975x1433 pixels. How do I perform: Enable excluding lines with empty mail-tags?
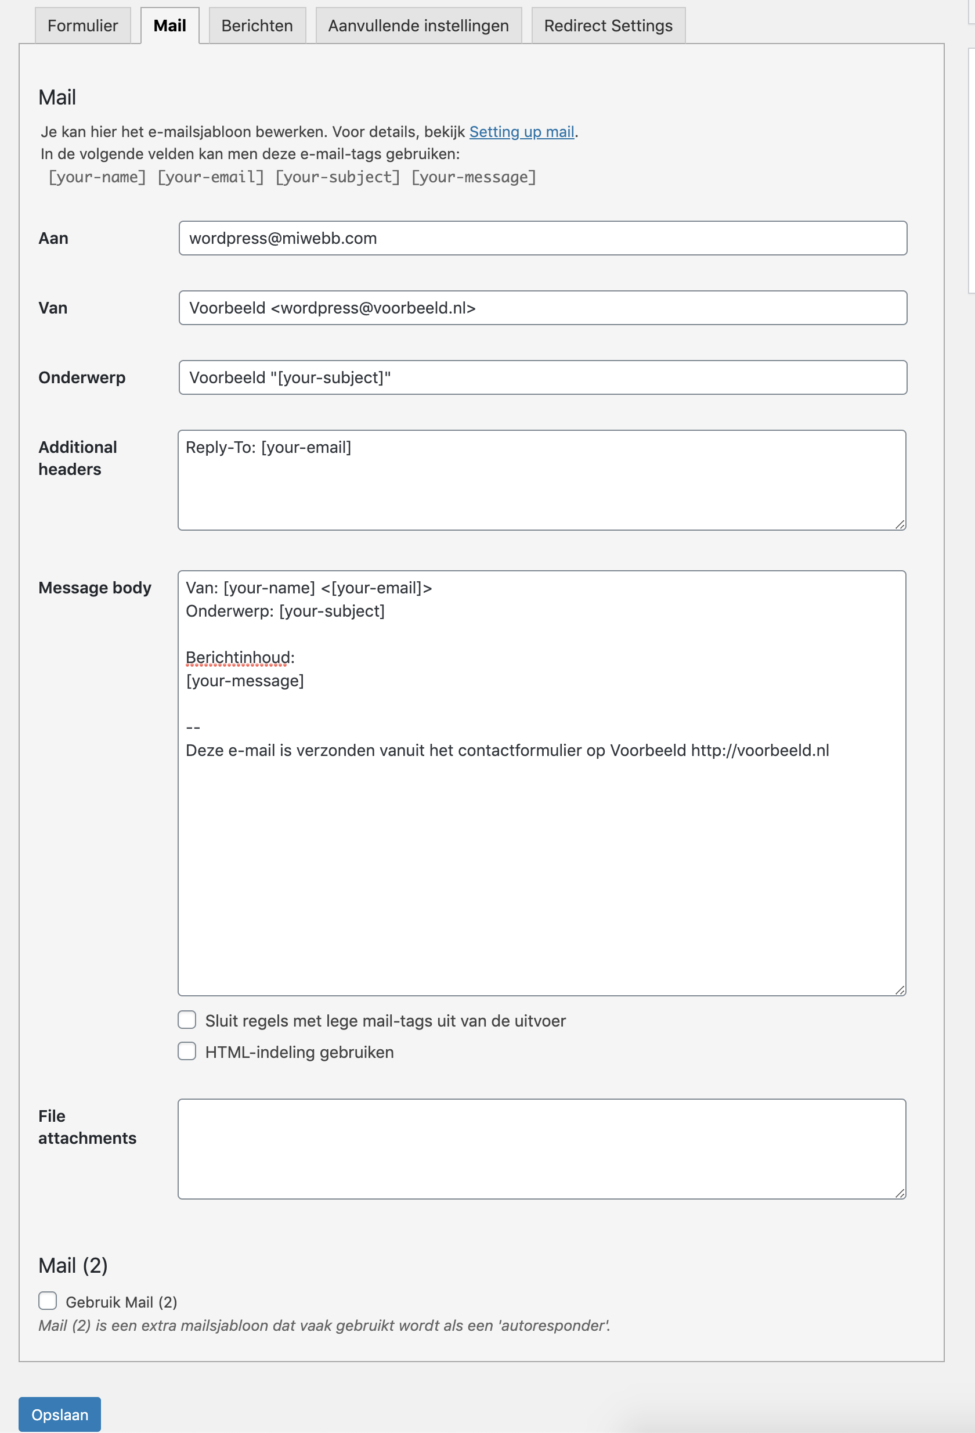(187, 1020)
